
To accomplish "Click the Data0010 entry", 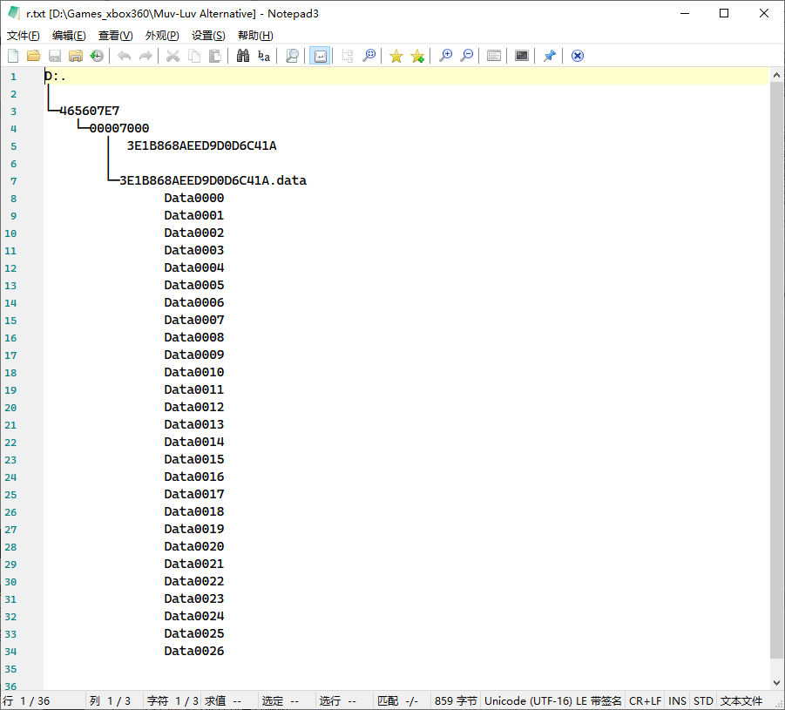I will pos(193,372).
